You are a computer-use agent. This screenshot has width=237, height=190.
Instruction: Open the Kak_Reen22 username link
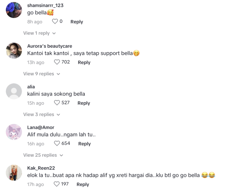click(x=41, y=168)
